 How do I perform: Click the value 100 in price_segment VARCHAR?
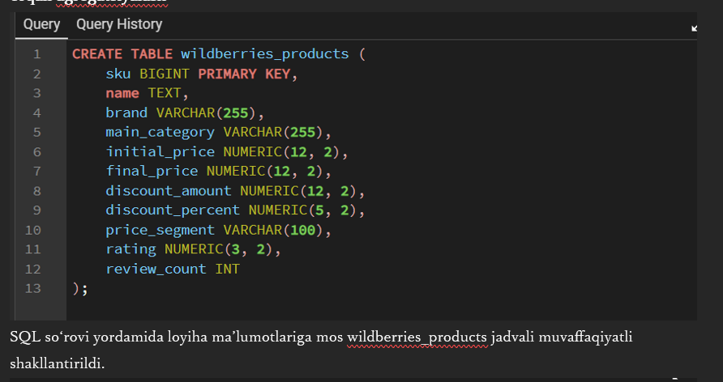302,230
